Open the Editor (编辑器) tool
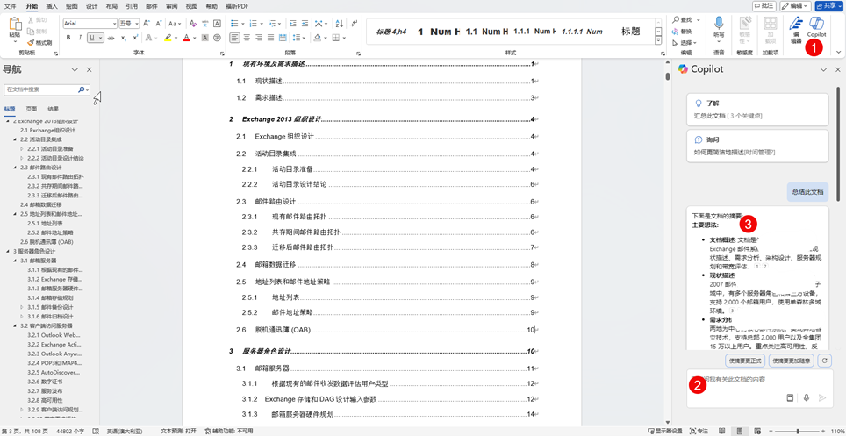Image resolution: width=846 pixels, height=436 pixels. tap(796, 30)
